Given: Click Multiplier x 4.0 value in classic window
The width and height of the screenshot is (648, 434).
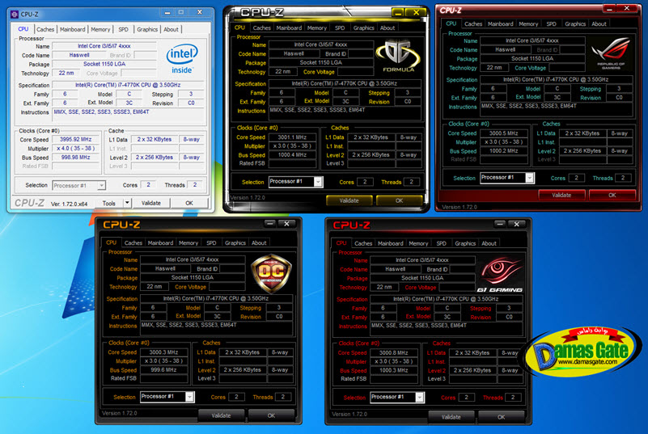Looking at the screenshot, I should tap(75, 148).
